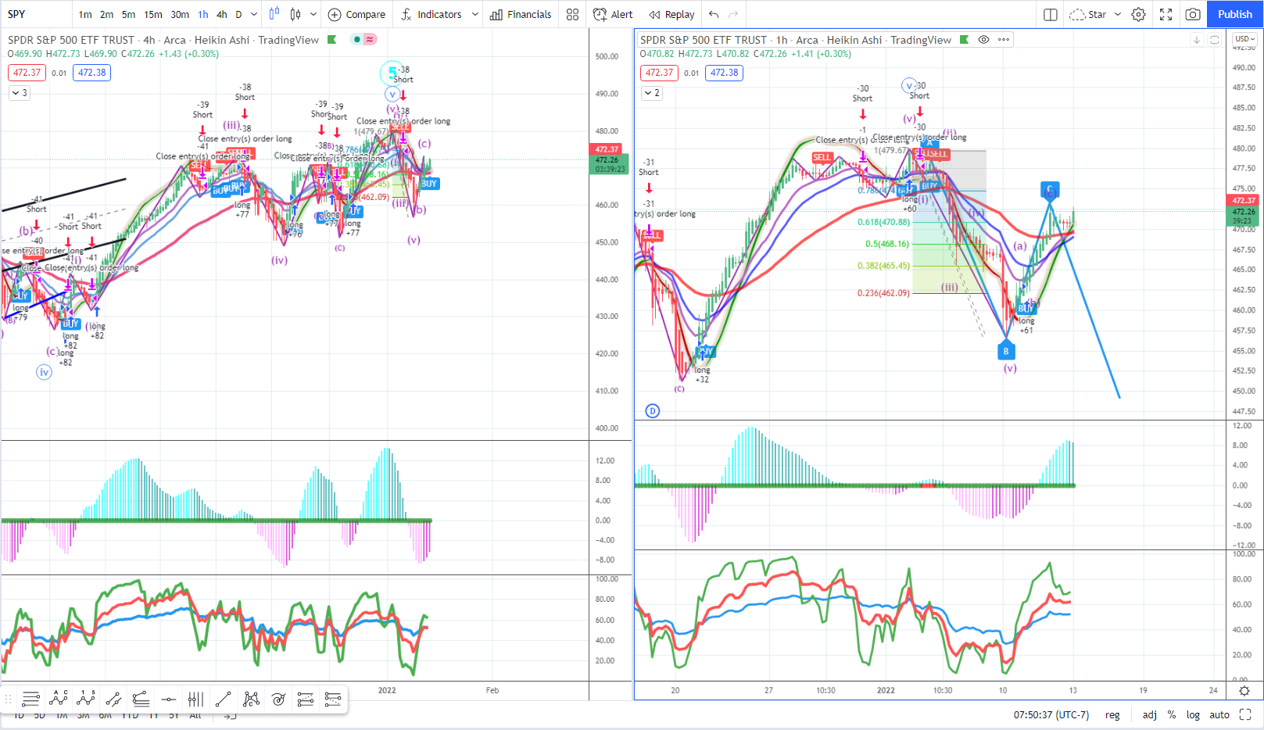This screenshot has height=730, width=1264.
Task: Expand the left chart indicator legend (3)
Action: click(x=19, y=93)
